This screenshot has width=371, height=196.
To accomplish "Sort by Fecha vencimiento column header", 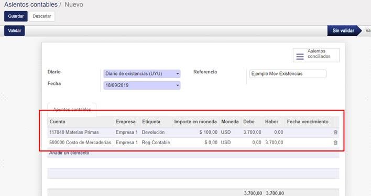I will click(308, 122).
